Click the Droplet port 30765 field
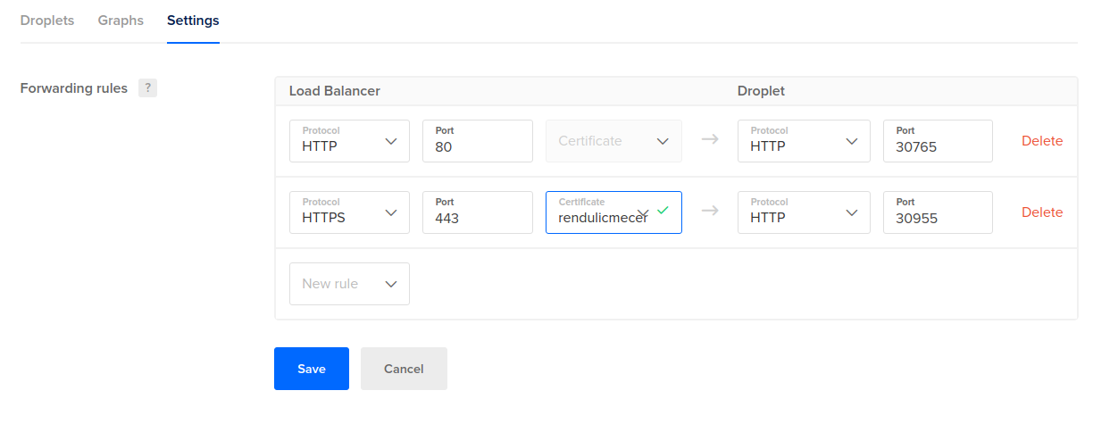Viewport: 1093px width, 424px height. 938,141
